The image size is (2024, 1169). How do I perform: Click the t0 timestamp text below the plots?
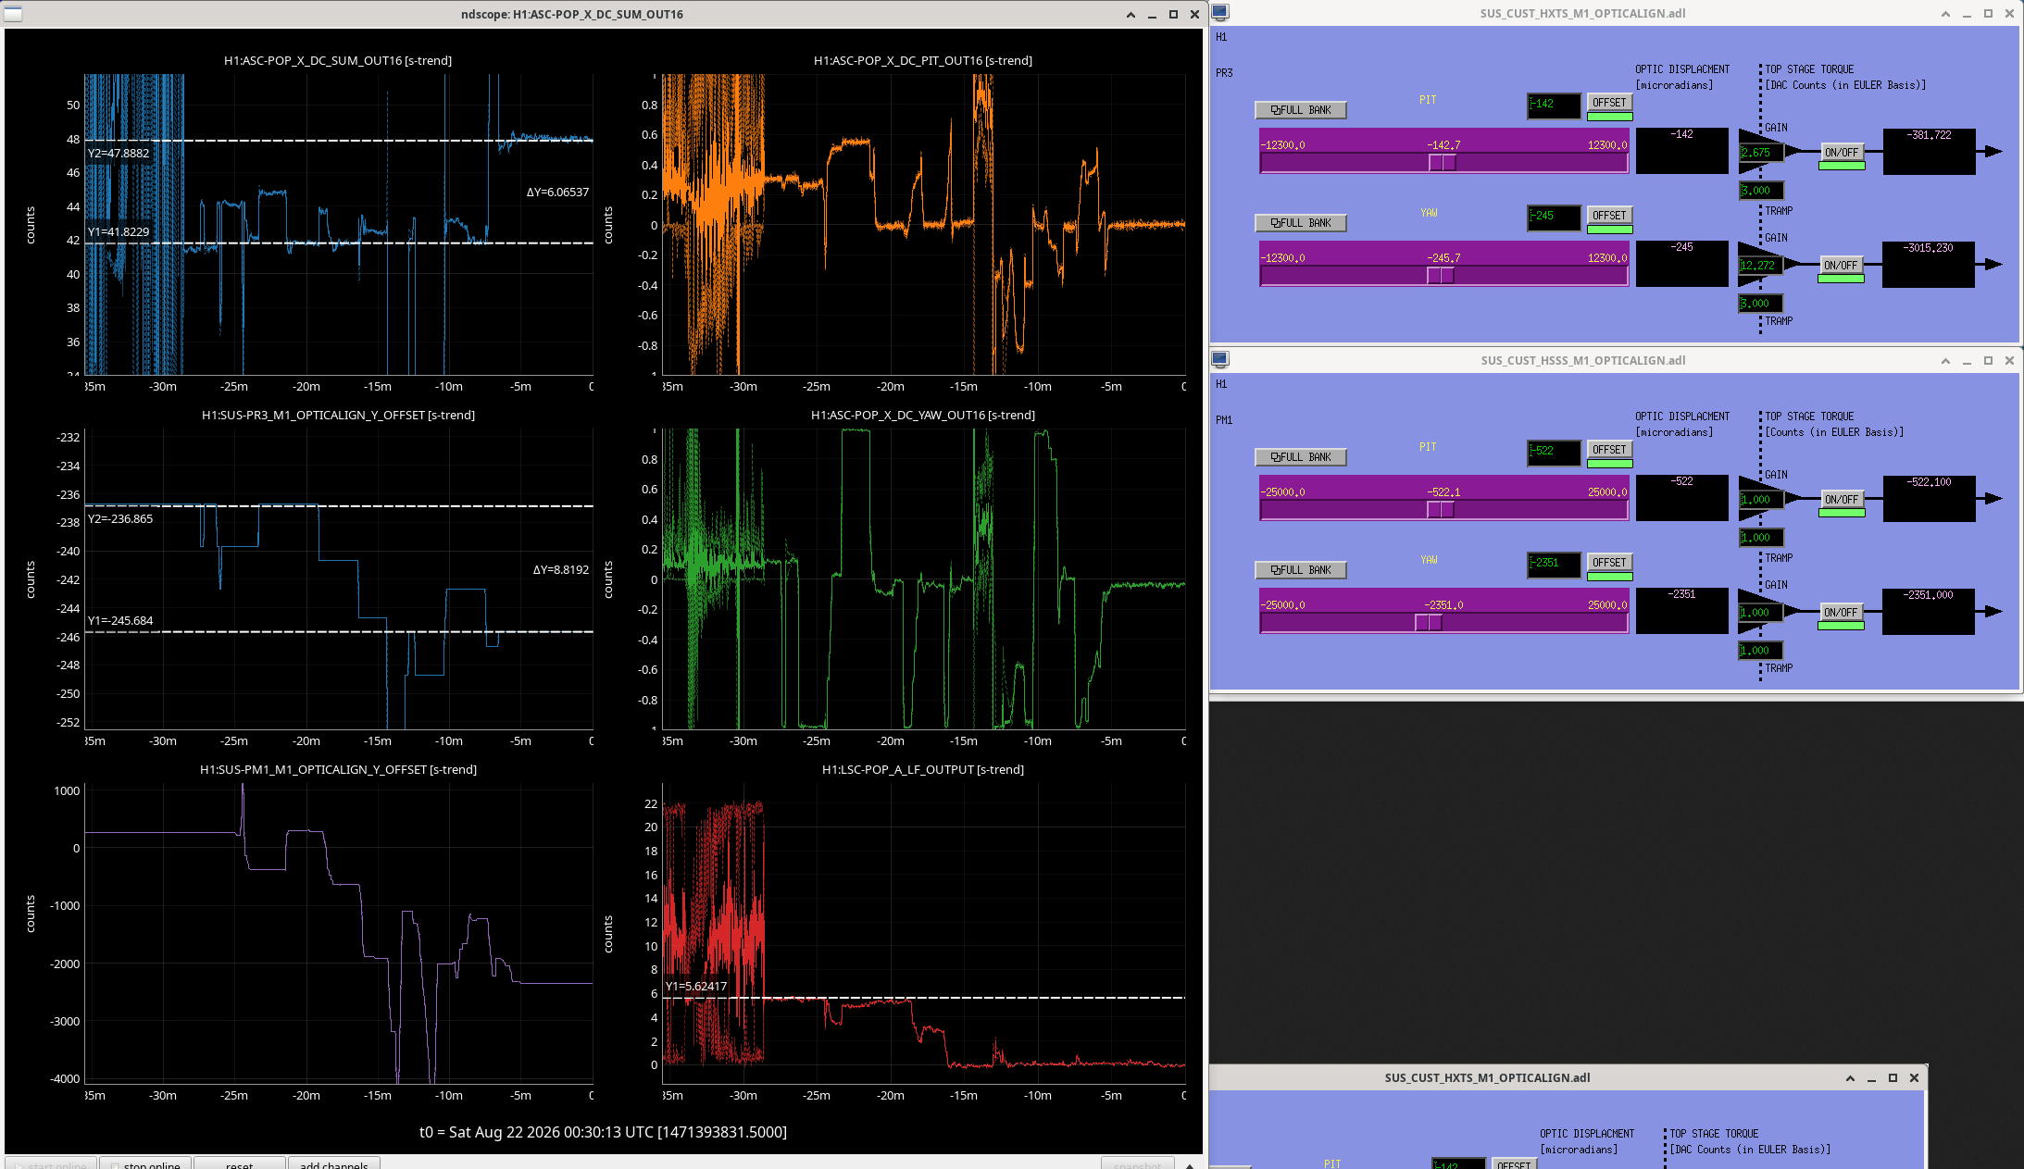pos(603,1133)
